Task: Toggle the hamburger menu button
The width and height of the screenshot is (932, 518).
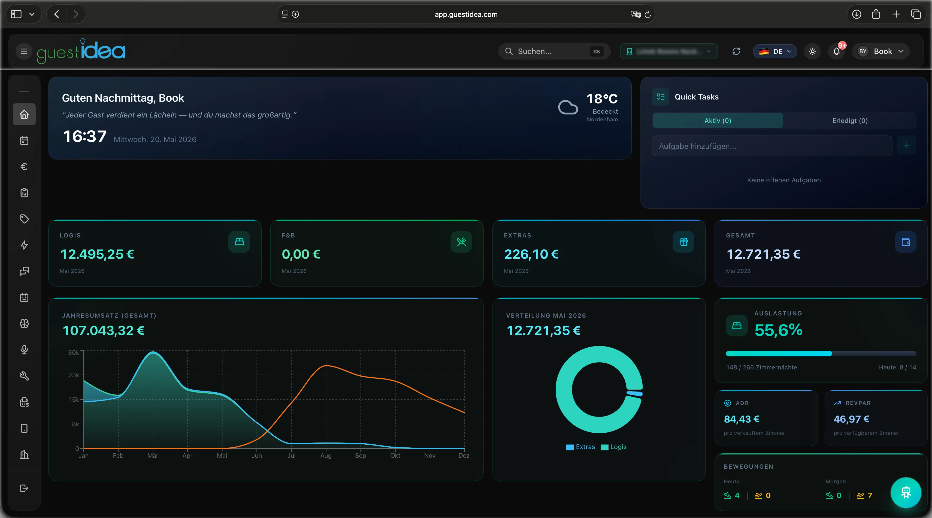Action: pos(24,52)
